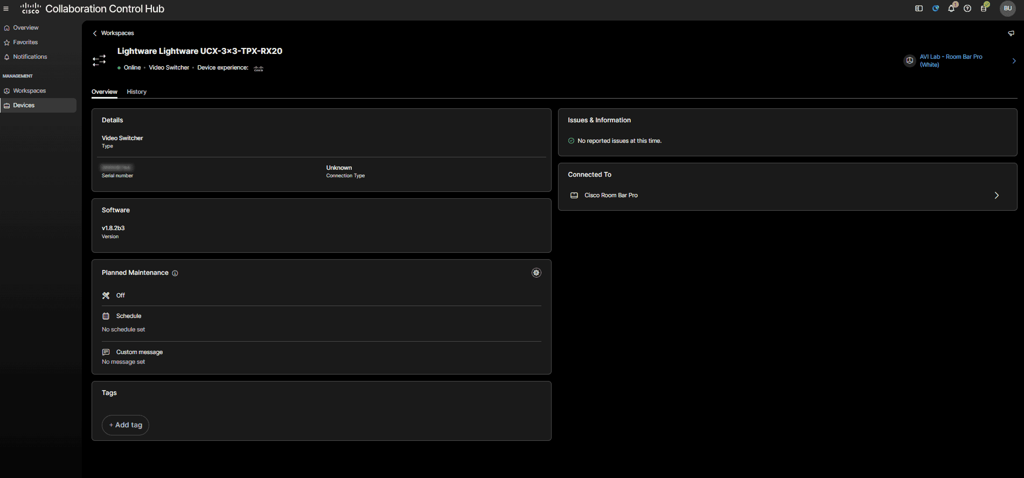
Task: Expand Cisco Room Bar Pro connection chevron
Action: point(997,195)
